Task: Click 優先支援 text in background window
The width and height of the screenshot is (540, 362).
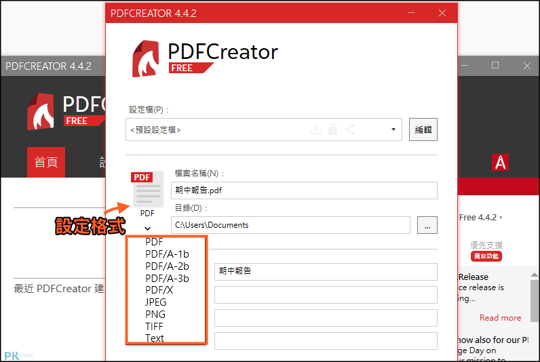Action: pos(486,245)
